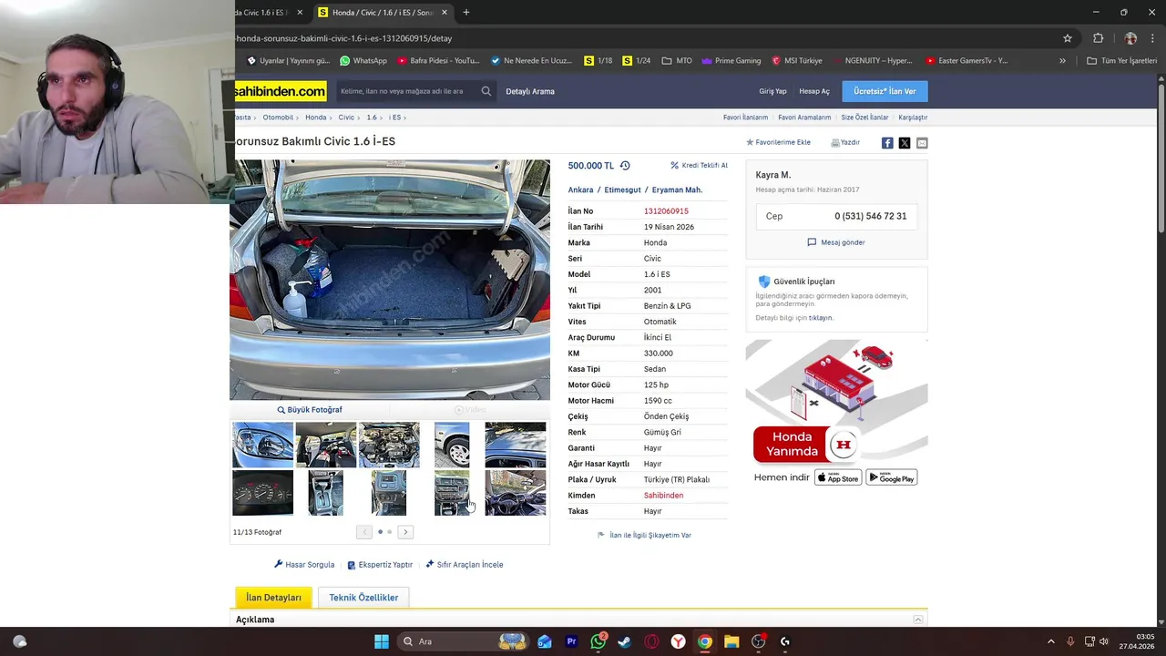This screenshot has height=656, width=1166.
Task: Open Logitech G HUB from the taskbar
Action: point(784,641)
